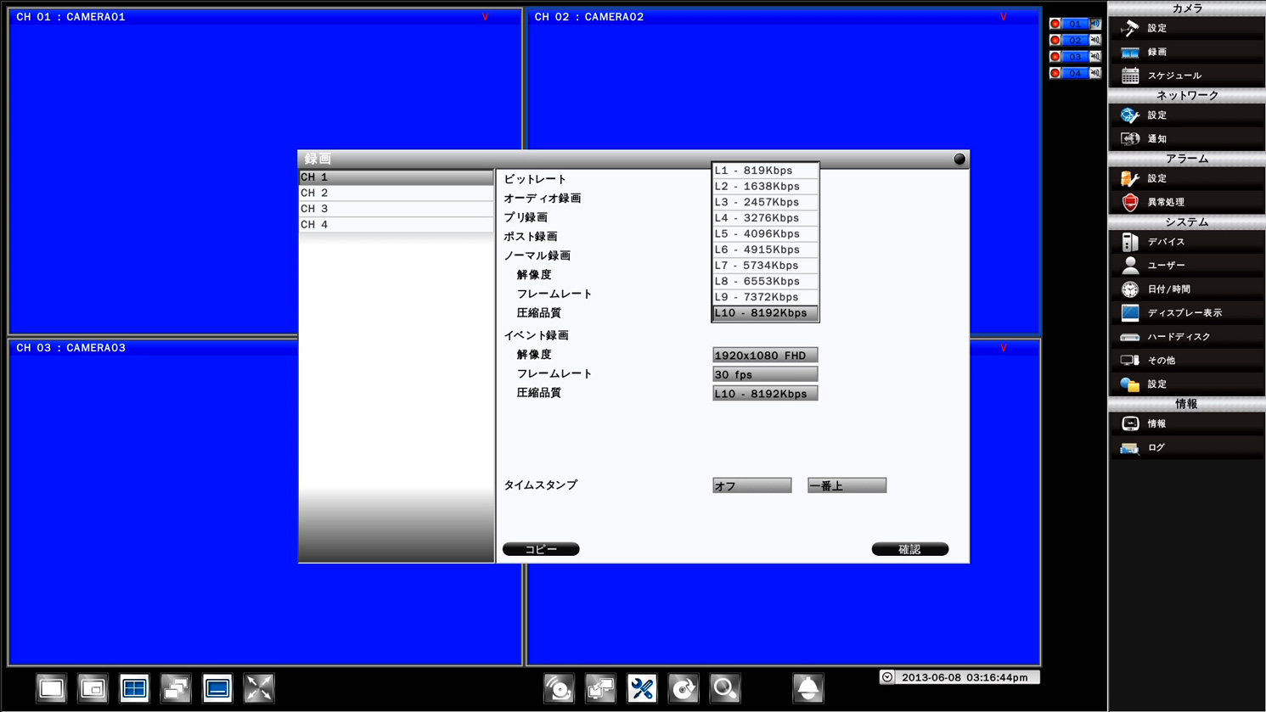Open the disc backup icon
This screenshot has height=712, width=1266.
[683, 688]
